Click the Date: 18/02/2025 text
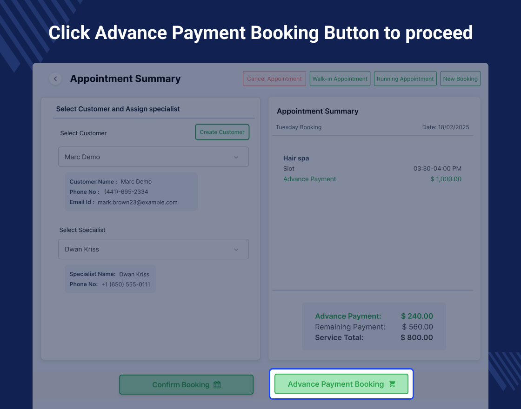The width and height of the screenshot is (521, 409). (x=446, y=127)
